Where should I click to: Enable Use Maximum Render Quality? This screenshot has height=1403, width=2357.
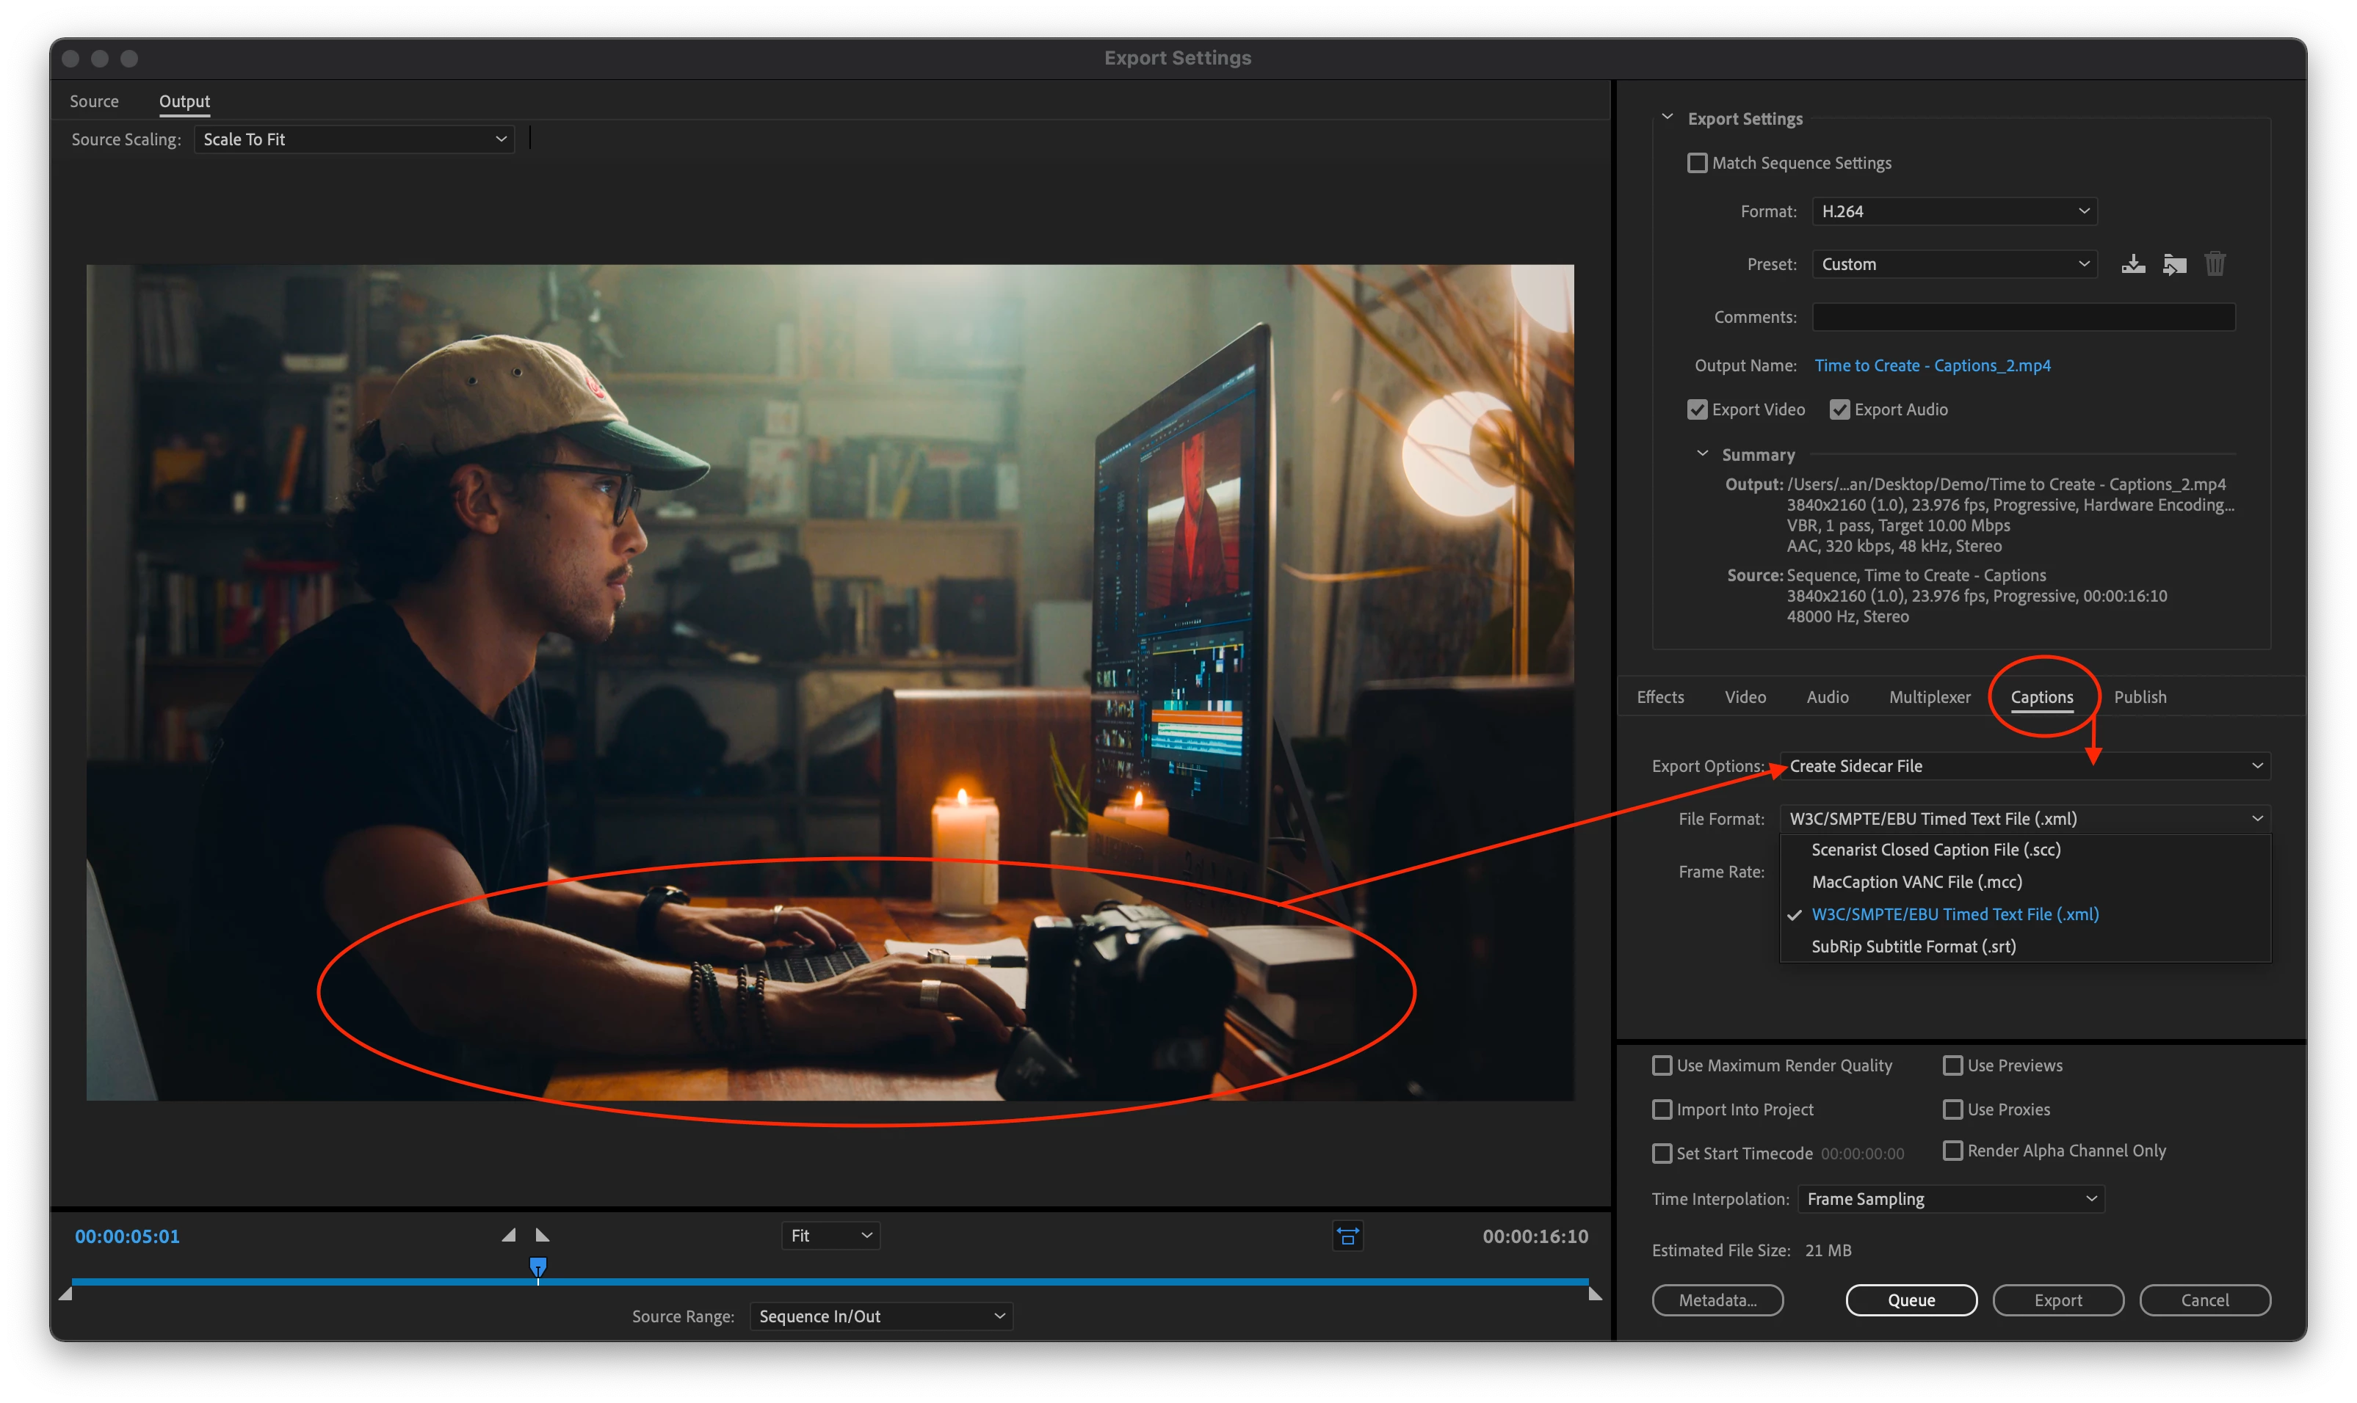pos(1662,1065)
